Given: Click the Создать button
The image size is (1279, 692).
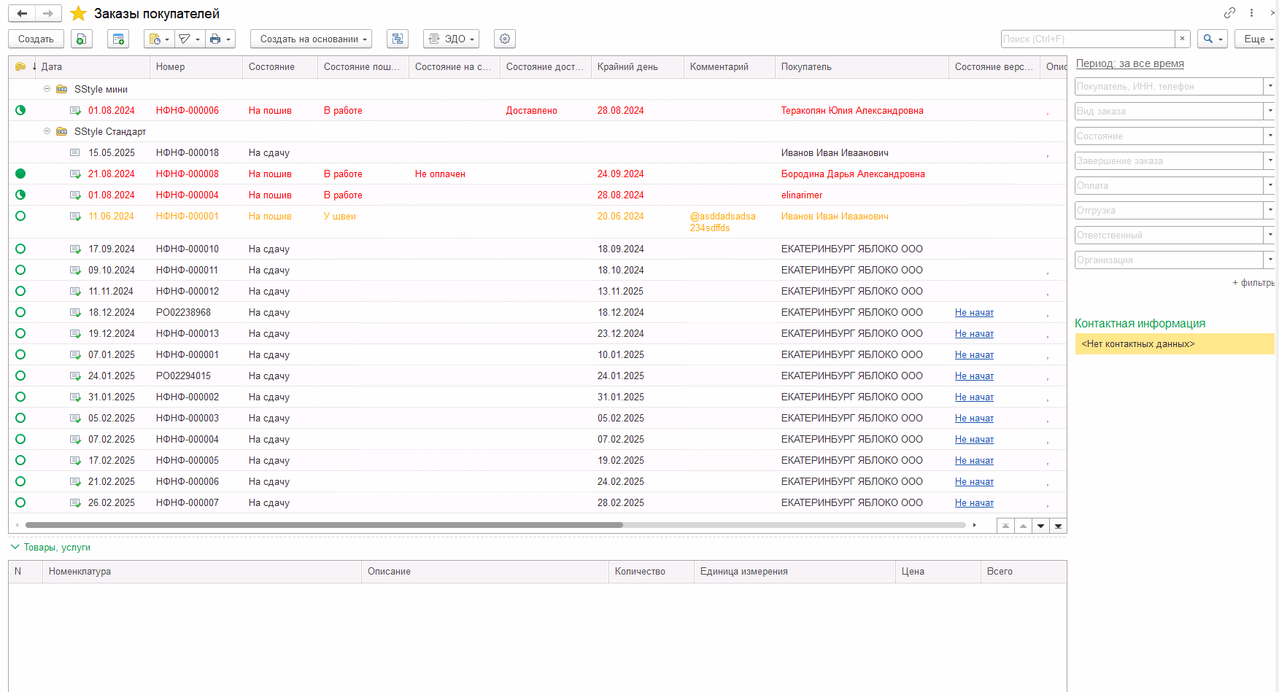Looking at the screenshot, I should point(36,39).
